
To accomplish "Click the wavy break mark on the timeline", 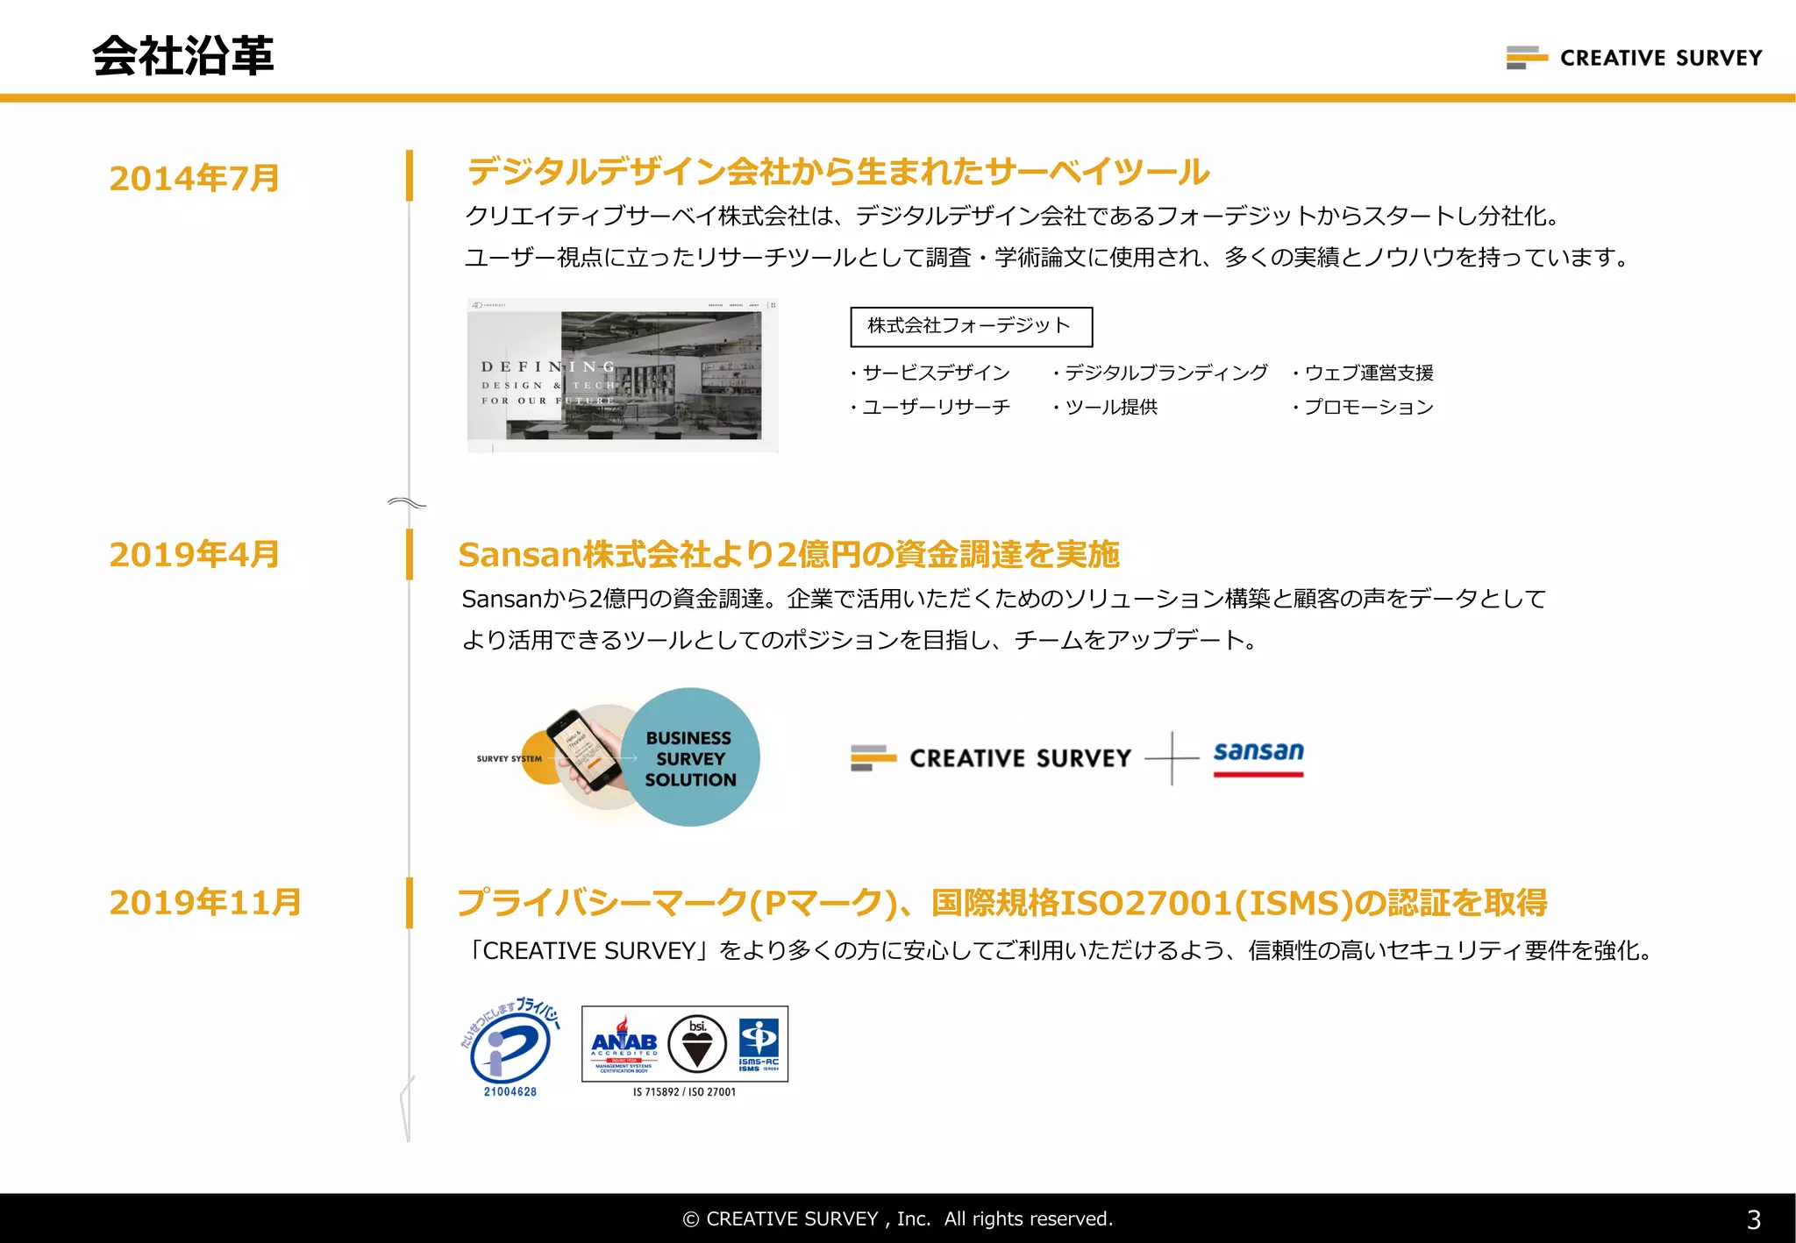I will 407,503.
